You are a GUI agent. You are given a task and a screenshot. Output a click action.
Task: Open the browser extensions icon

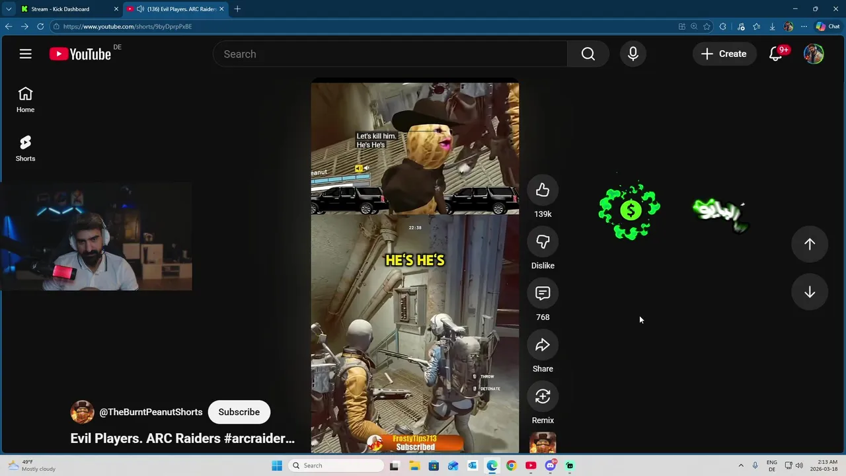pos(722,26)
